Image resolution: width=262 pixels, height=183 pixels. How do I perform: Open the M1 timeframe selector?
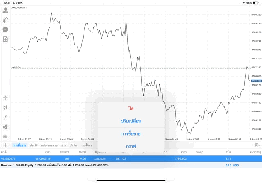pos(6,136)
